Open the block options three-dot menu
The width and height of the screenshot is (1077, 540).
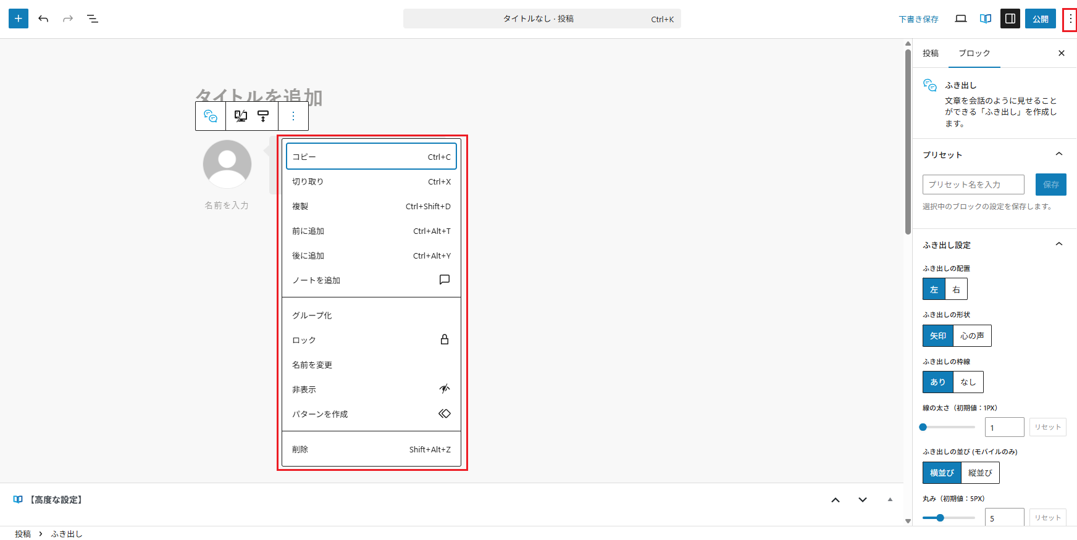tap(293, 116)
